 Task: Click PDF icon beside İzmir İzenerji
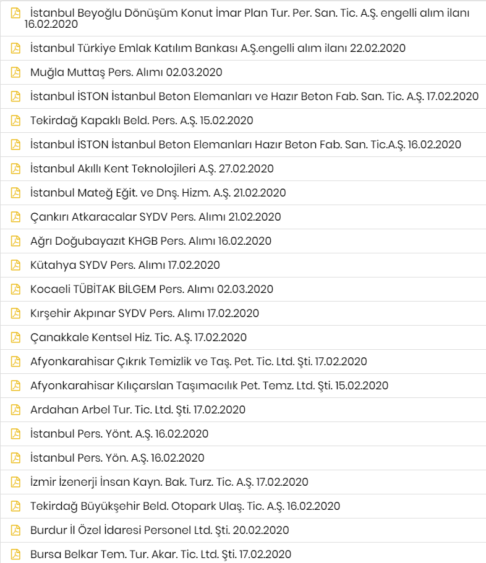[15, 482]
